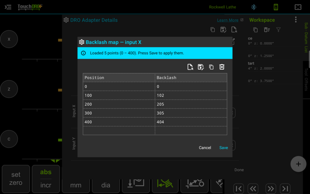310x194 pixels.
Task: Edit position cell 300
Action: pyautogui.click(x=119, y=113)
